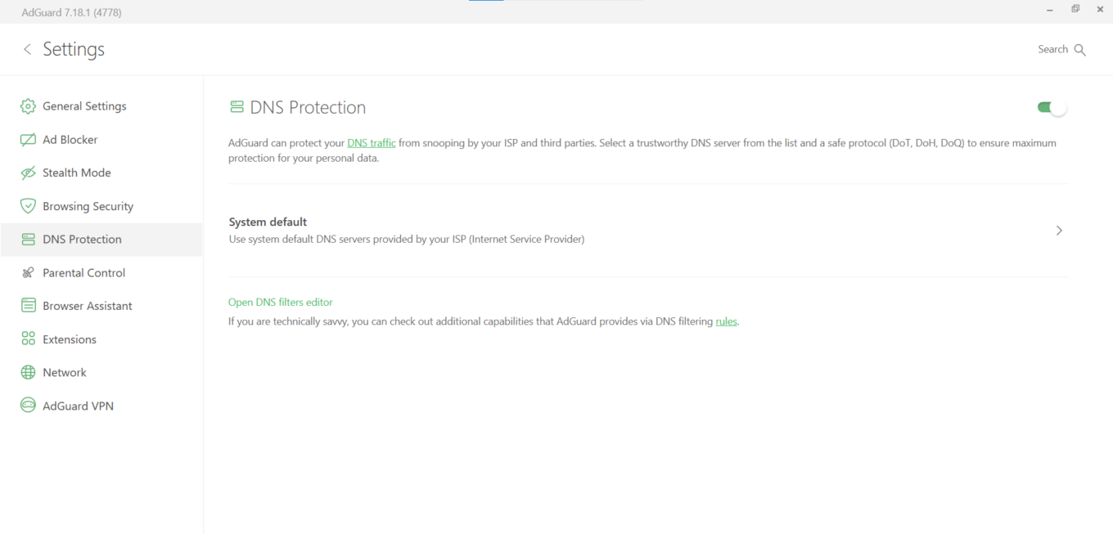Open Extensions using its sidebar icon
This screenshot has width=1113, height=534.
click(27, 339)
